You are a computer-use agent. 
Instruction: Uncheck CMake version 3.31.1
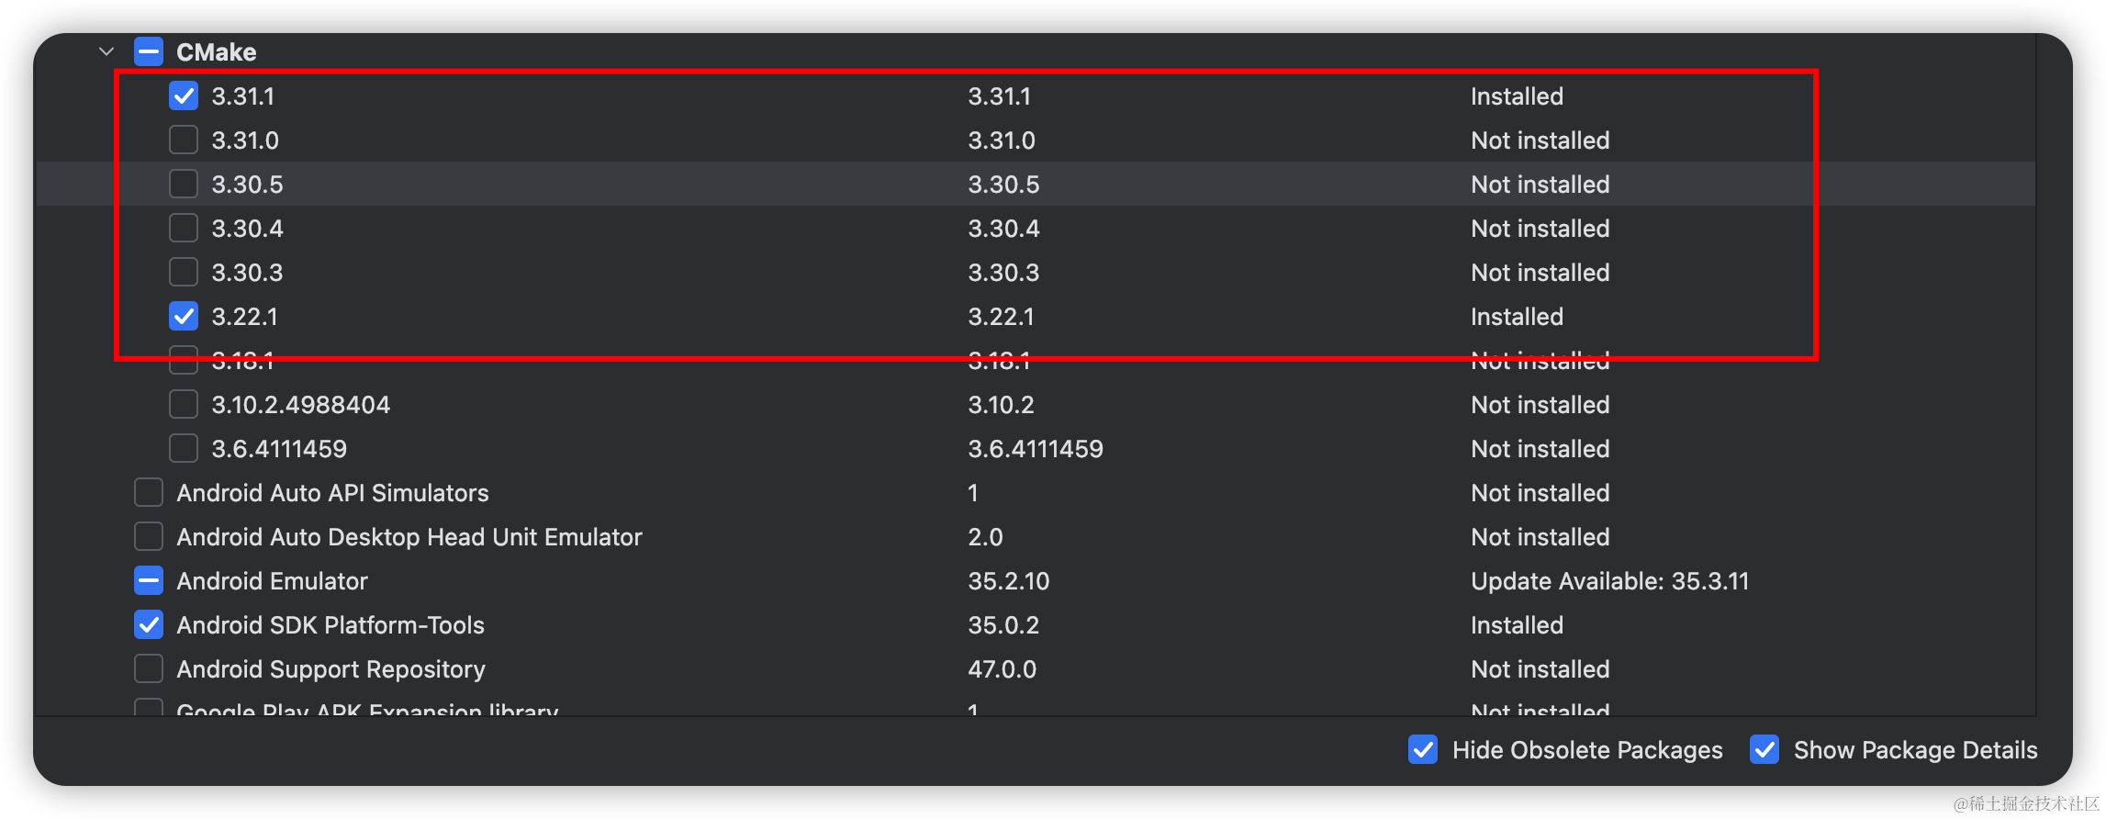pos(184,95)
